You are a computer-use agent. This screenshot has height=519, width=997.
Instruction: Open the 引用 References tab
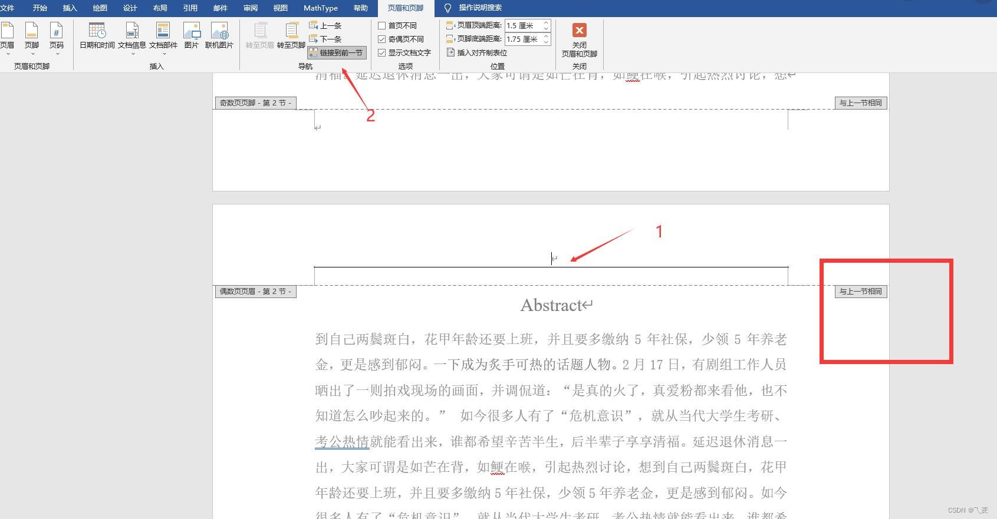point(190,8)
